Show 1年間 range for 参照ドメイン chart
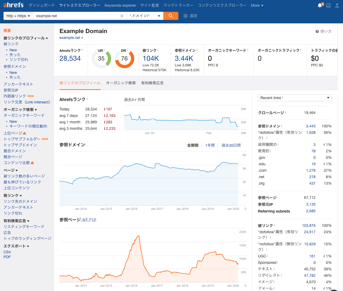Image resolution: width=343 pixels, height=291 pixels. pos(210,145)
